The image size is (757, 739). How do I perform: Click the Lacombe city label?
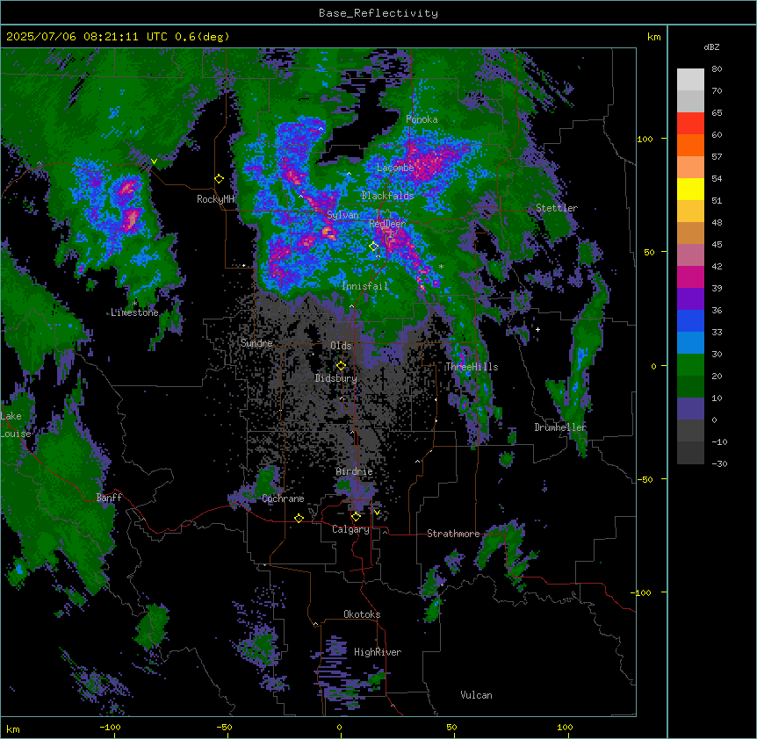click(x=395, y=168)
